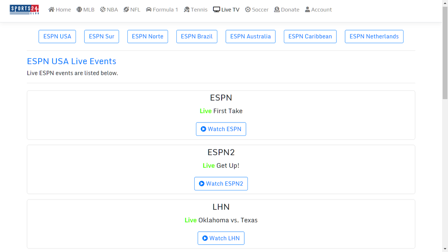Click the ESPN2 card title
This screenshot has width=448, height=252.
click(x=221, y=152)
